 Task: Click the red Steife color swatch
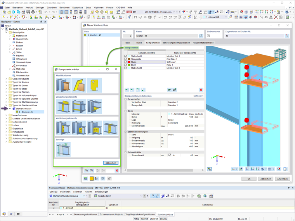129,62
